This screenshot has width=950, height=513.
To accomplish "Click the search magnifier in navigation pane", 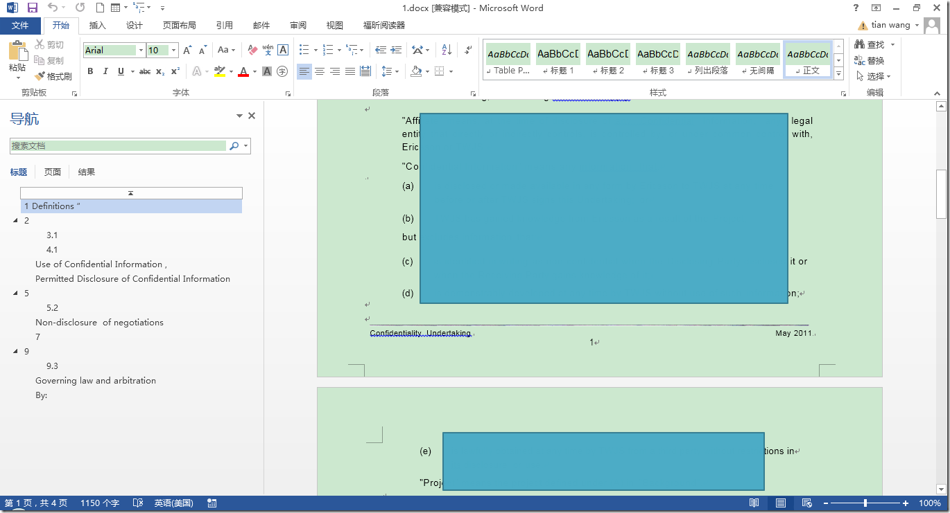I will click(234, 146).
